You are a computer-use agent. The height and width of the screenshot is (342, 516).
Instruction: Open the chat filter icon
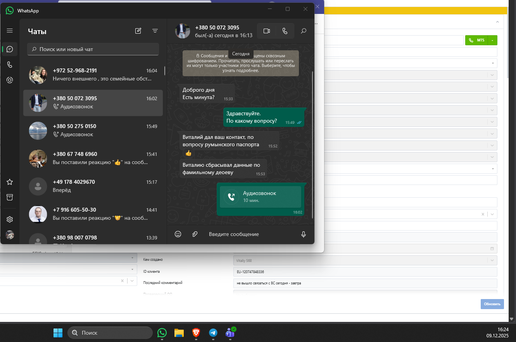(155, 31)
